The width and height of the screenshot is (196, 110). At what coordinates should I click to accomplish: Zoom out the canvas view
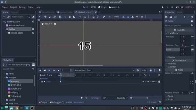43,24
